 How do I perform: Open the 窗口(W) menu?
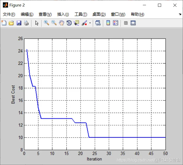[118, 14]
